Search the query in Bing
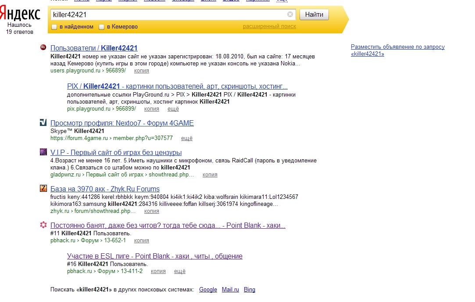Viewport: 475px width, 302px height. click(x=249, y=290)
